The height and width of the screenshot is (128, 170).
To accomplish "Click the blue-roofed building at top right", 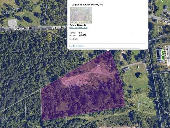I will (x=166, y=8).
